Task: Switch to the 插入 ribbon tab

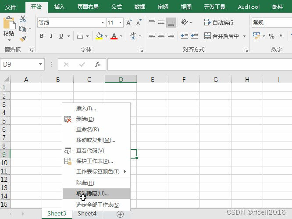Action: [x=59, y=7]
